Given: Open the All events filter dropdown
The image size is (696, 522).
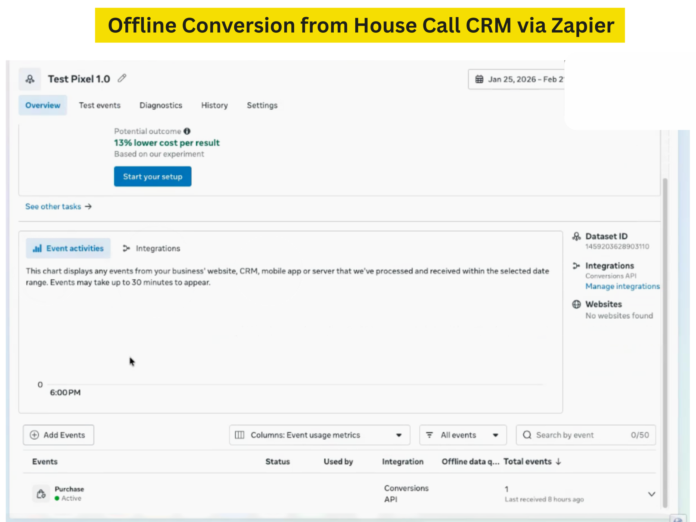Looking at the screenshot, I should click(463, 435).
